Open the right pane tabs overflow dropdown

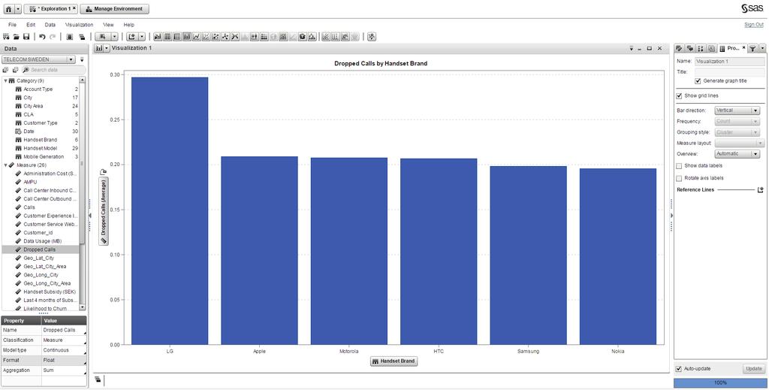point(762,48)
